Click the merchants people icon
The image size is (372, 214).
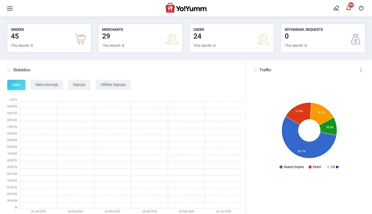pos(172,39)
